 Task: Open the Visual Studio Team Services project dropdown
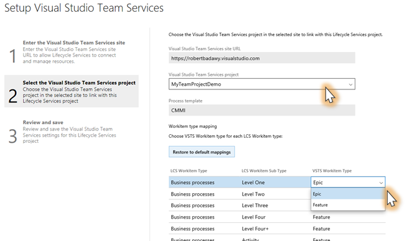click(262, 84)
